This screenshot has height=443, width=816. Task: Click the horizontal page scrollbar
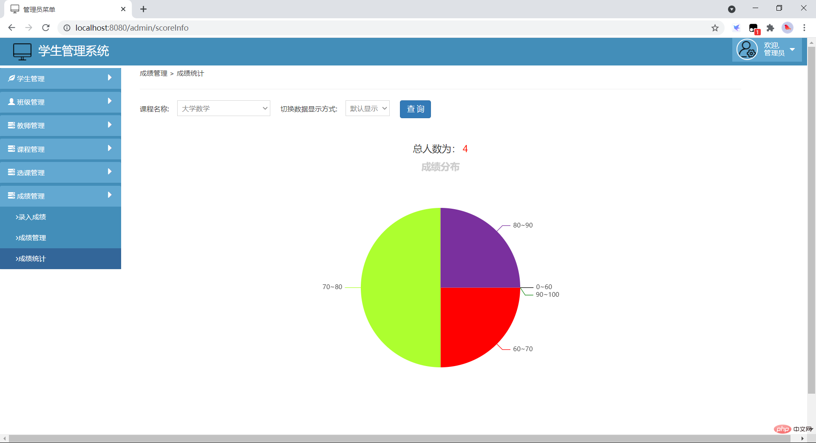click(x=399, y=438)
